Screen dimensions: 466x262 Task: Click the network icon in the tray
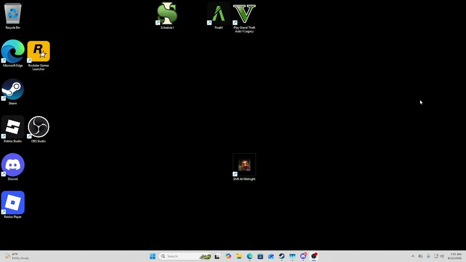click(436, 256)
